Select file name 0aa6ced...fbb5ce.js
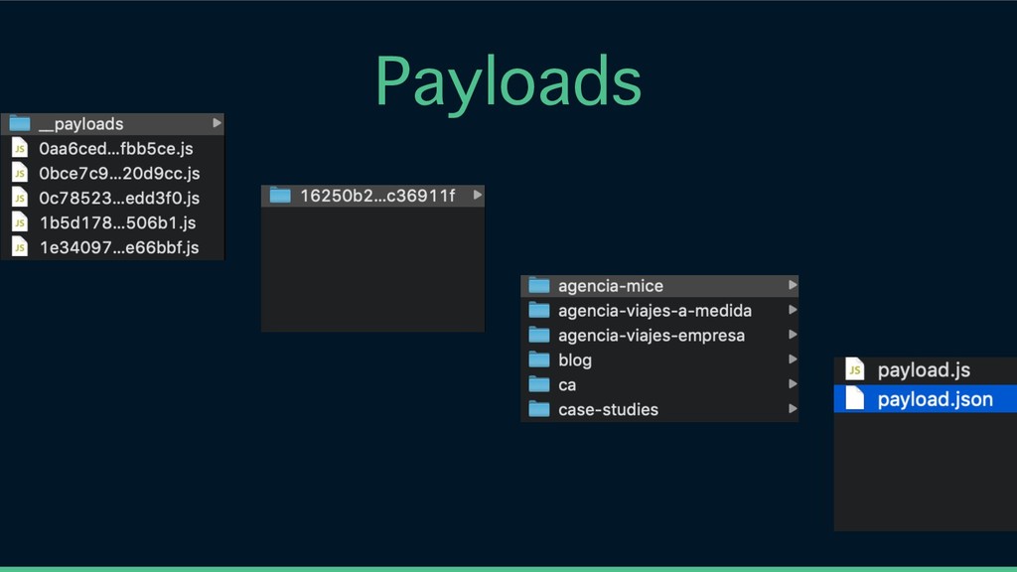 (x=116, y=149)
